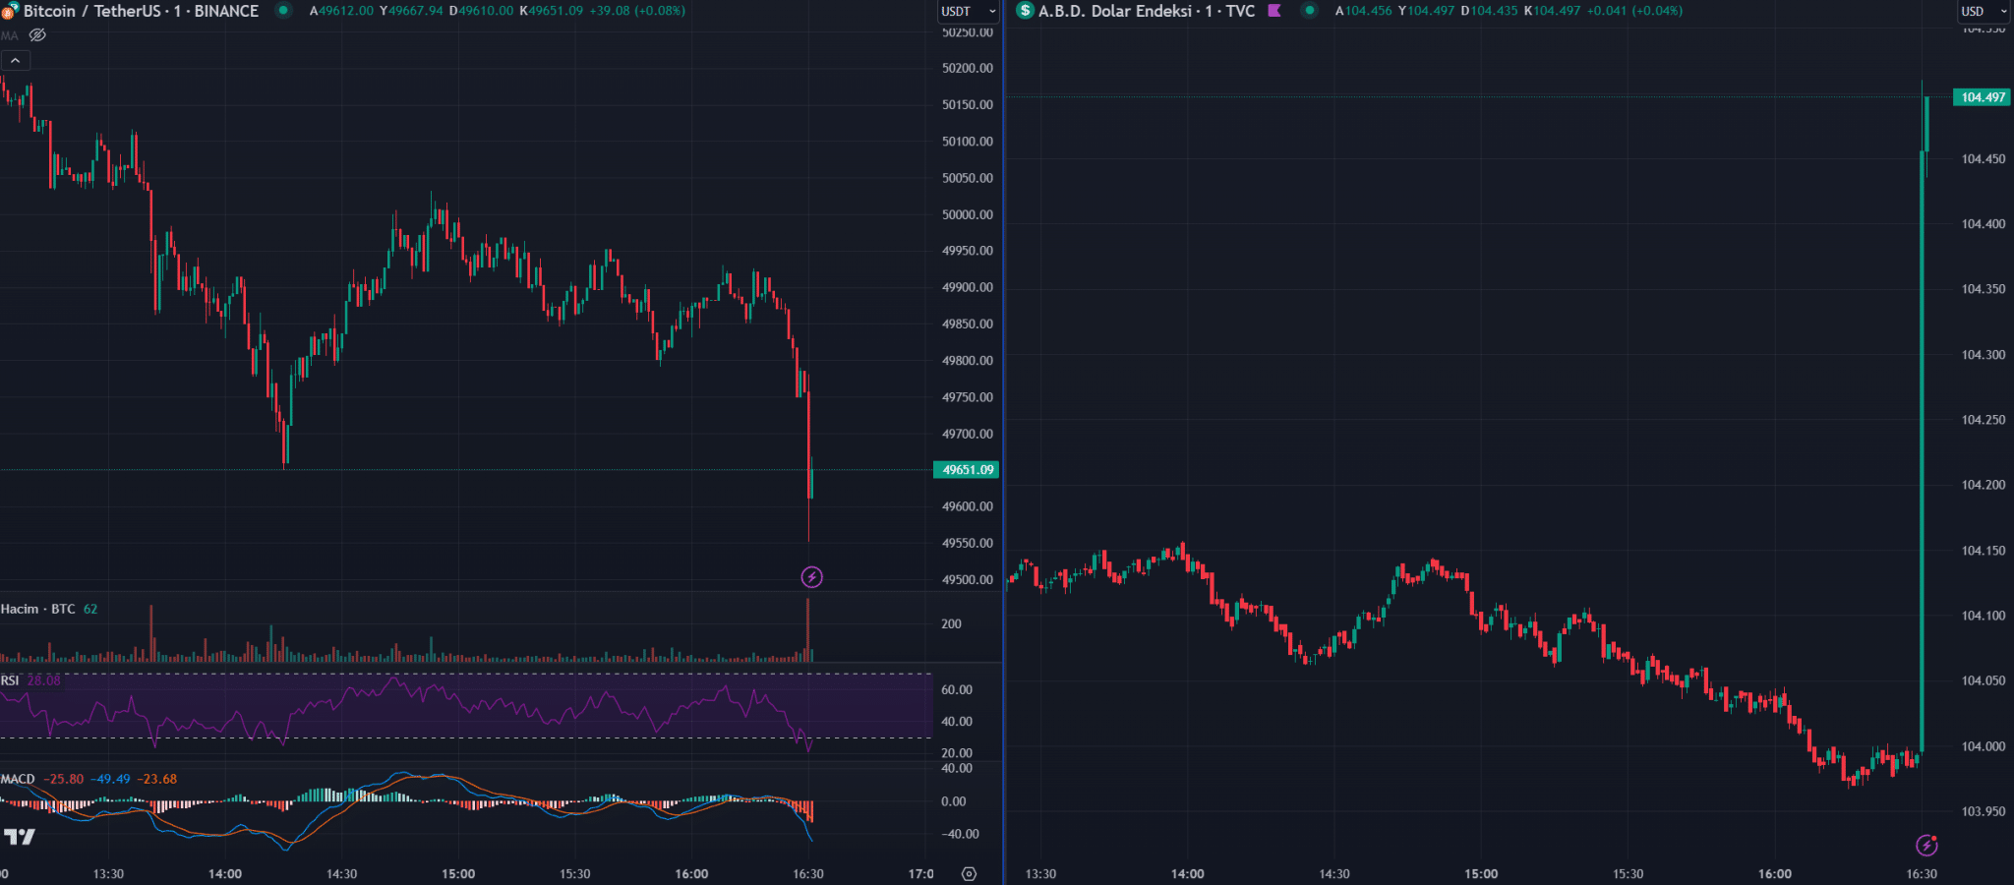Click the TradingView logo watermark
2014x885 pixels.
pos(20,837)
